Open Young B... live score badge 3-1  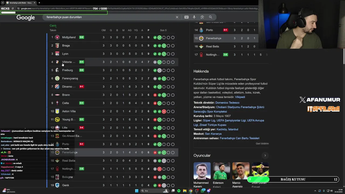[82, 119]
